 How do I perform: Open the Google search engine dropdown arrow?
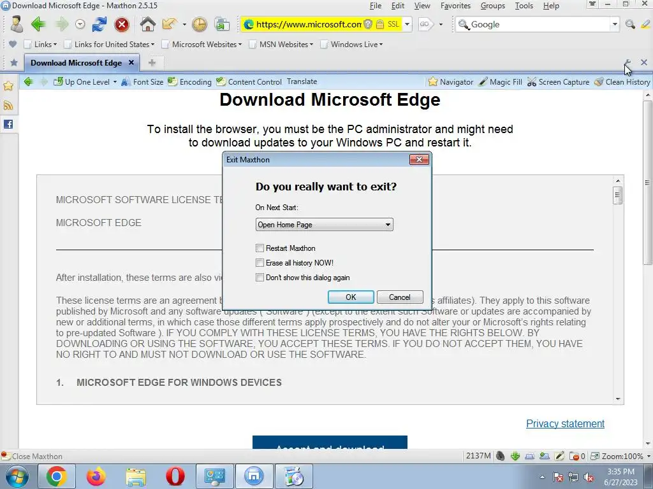click(x=615, y=24)
